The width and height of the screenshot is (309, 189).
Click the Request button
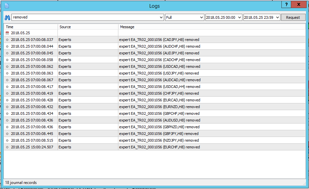293,17
